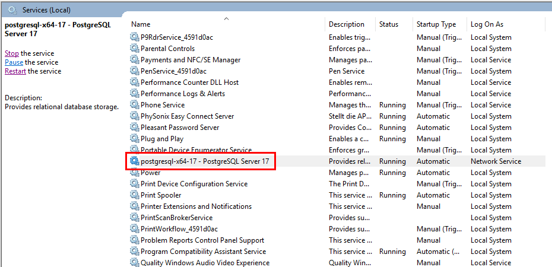The width and height of the screenshot is (552, 267).
Task: Click the Description column header
Action: click(x=347, y=24)
